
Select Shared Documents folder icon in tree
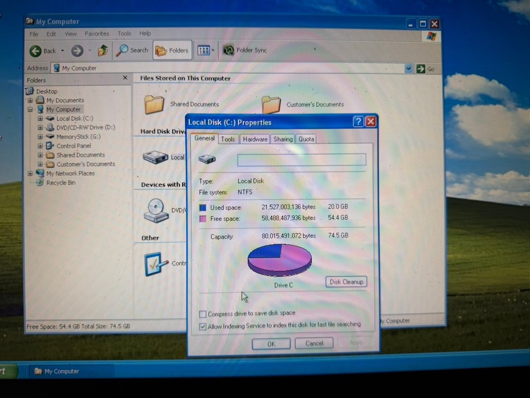point(50,155)
